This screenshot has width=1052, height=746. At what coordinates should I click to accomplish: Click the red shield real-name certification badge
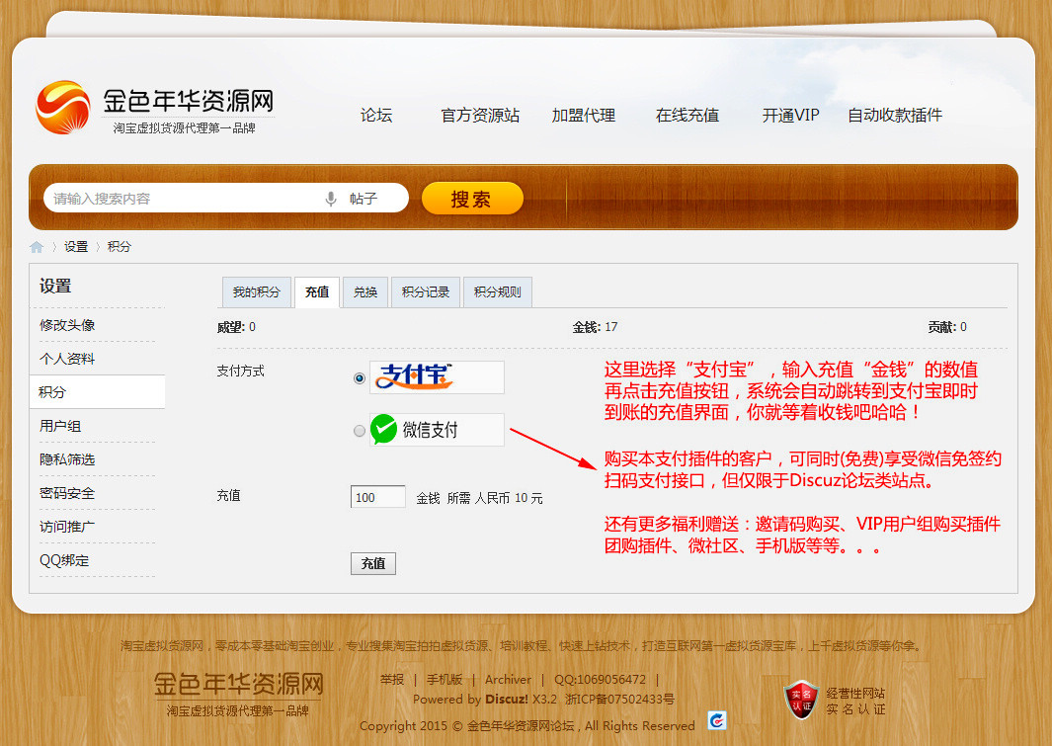(x=800, y=701)
